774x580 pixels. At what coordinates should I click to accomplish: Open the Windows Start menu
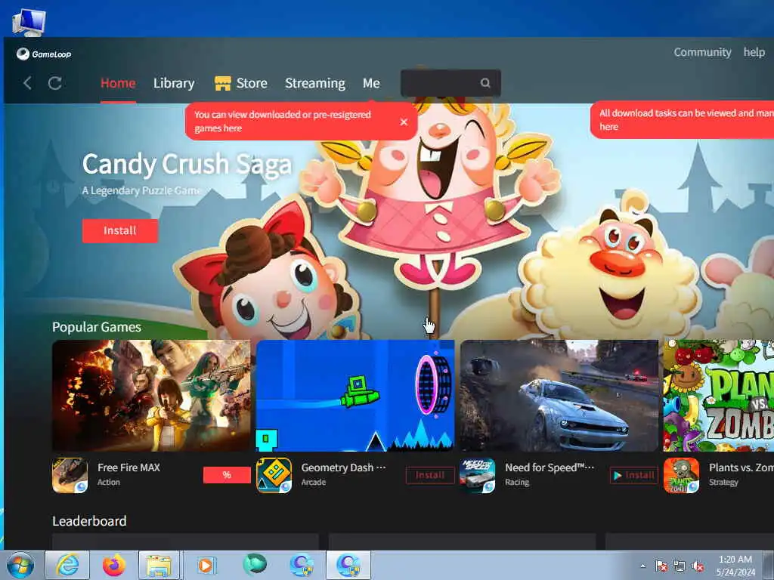(x=20, y=565)
